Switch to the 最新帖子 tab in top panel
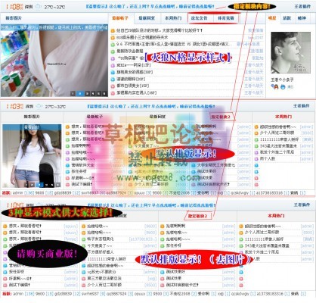 tap(120, 18)
